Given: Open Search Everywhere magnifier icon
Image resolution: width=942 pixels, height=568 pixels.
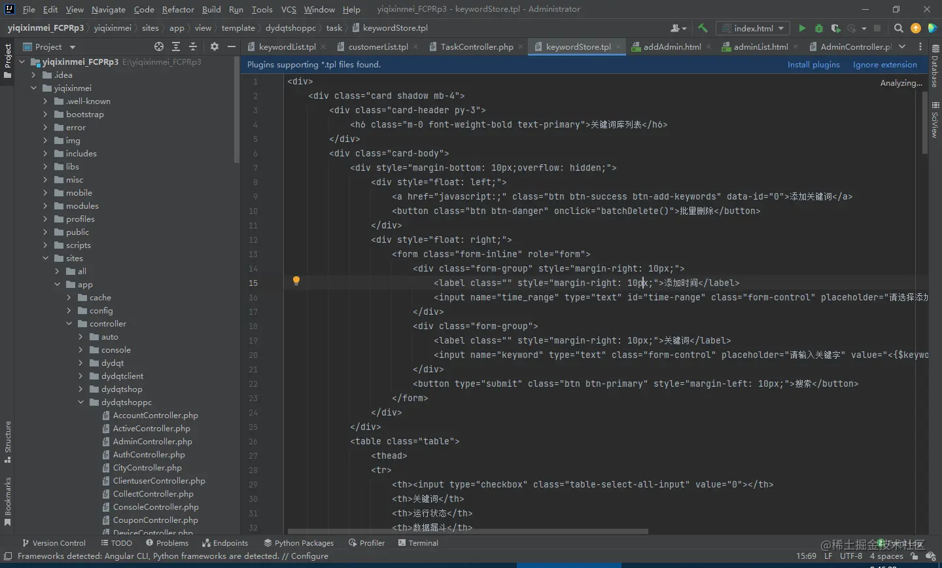Looking at the screenshot, I should (899, 28).
